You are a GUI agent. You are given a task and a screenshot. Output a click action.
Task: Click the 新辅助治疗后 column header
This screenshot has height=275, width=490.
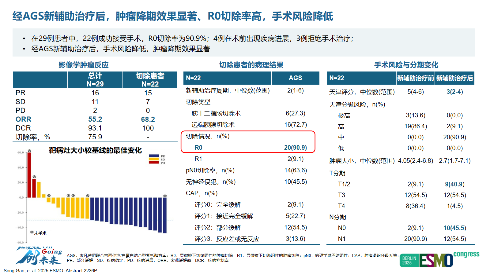coord(454,78)
